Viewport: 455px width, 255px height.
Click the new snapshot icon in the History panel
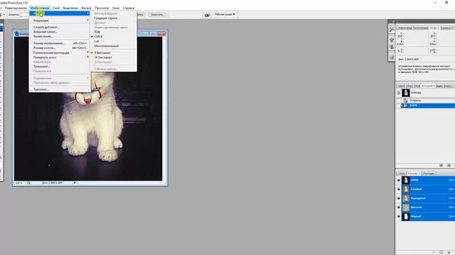click(449, 165)
